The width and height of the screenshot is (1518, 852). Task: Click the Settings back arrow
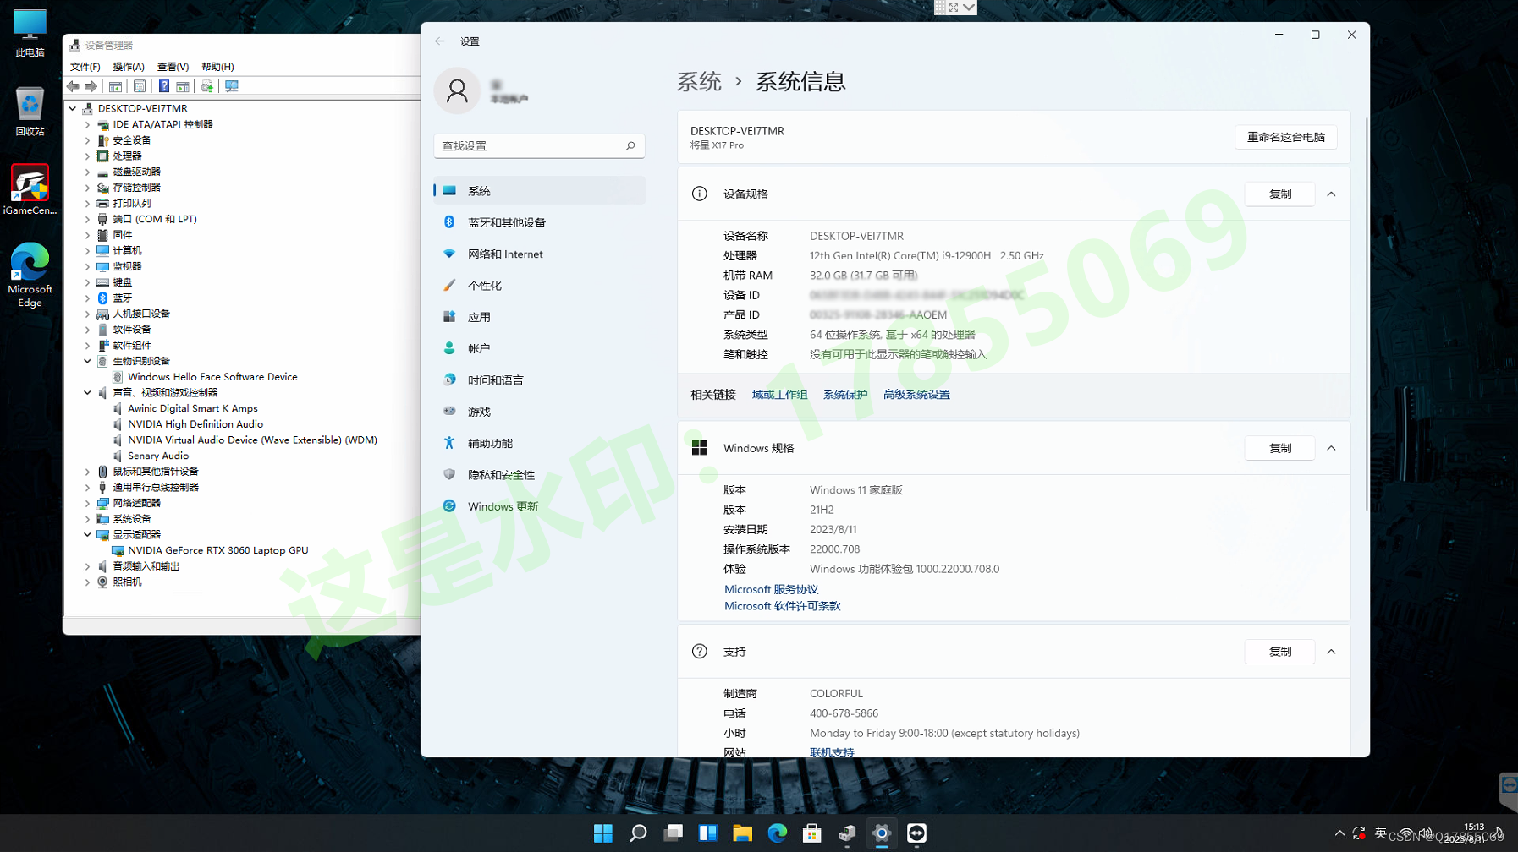coord(440,41)
